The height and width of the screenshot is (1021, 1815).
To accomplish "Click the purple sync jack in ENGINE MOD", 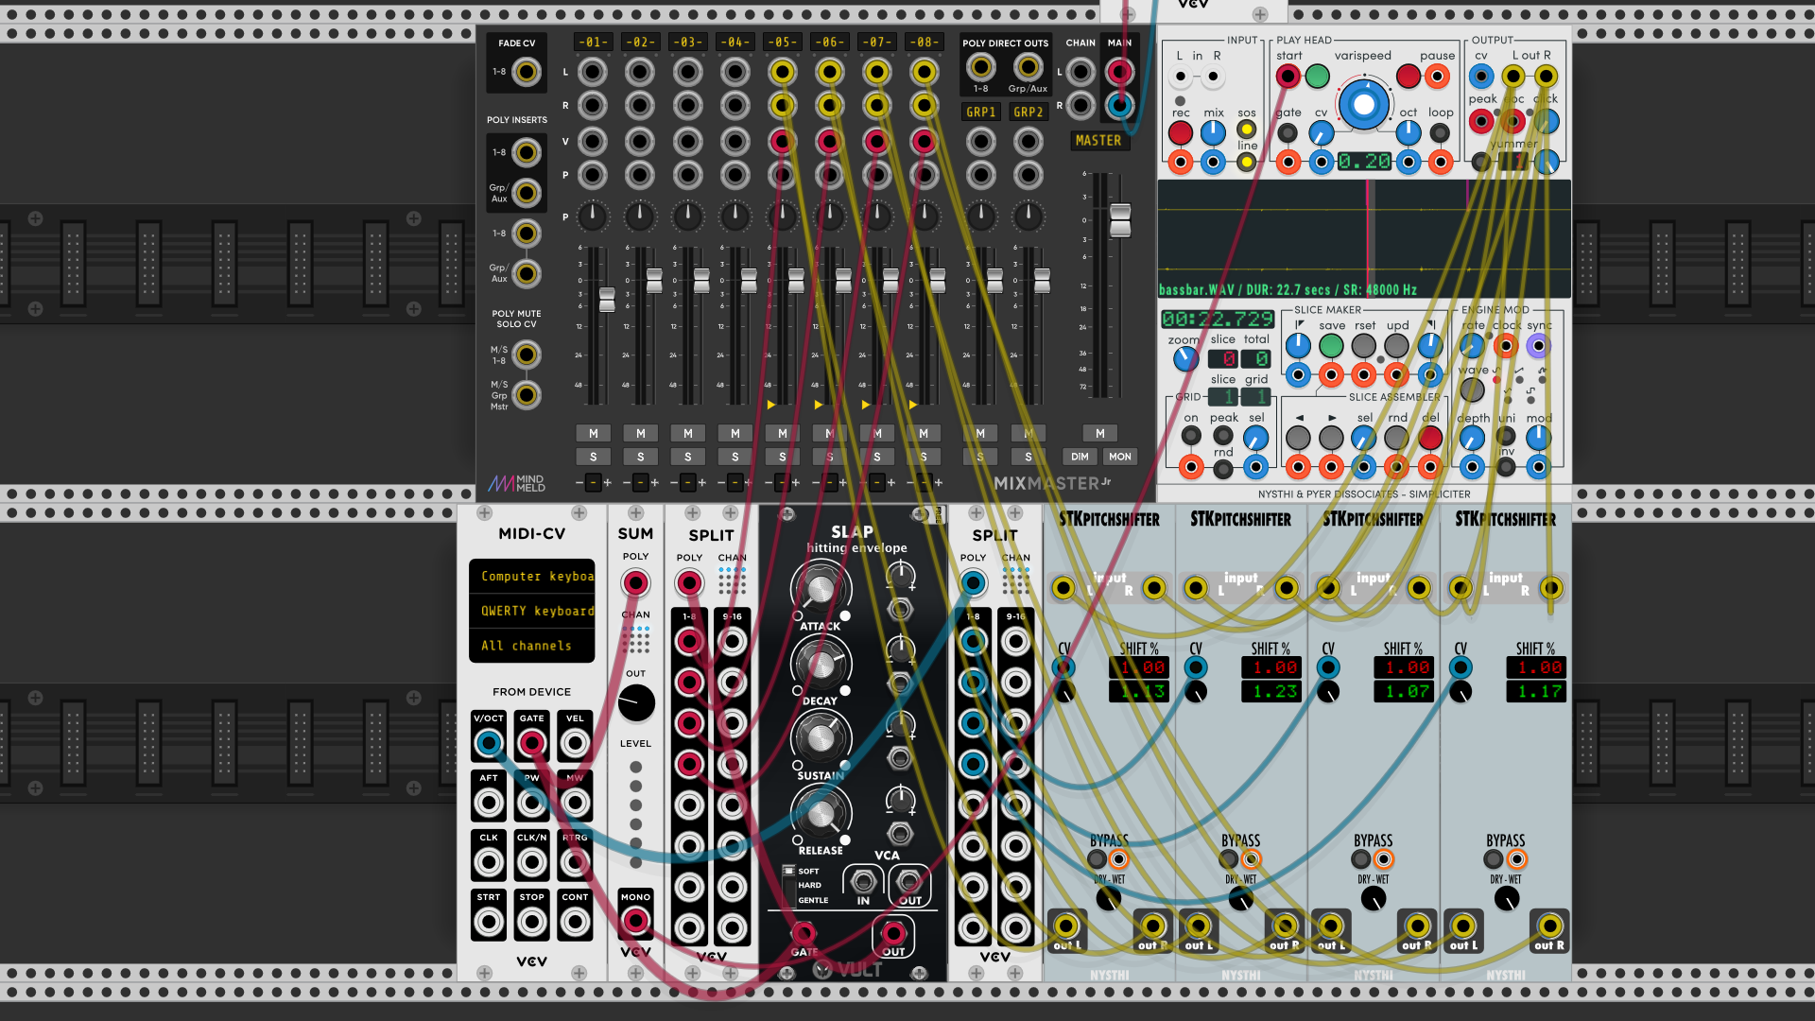I will [x=1538, y=346].
